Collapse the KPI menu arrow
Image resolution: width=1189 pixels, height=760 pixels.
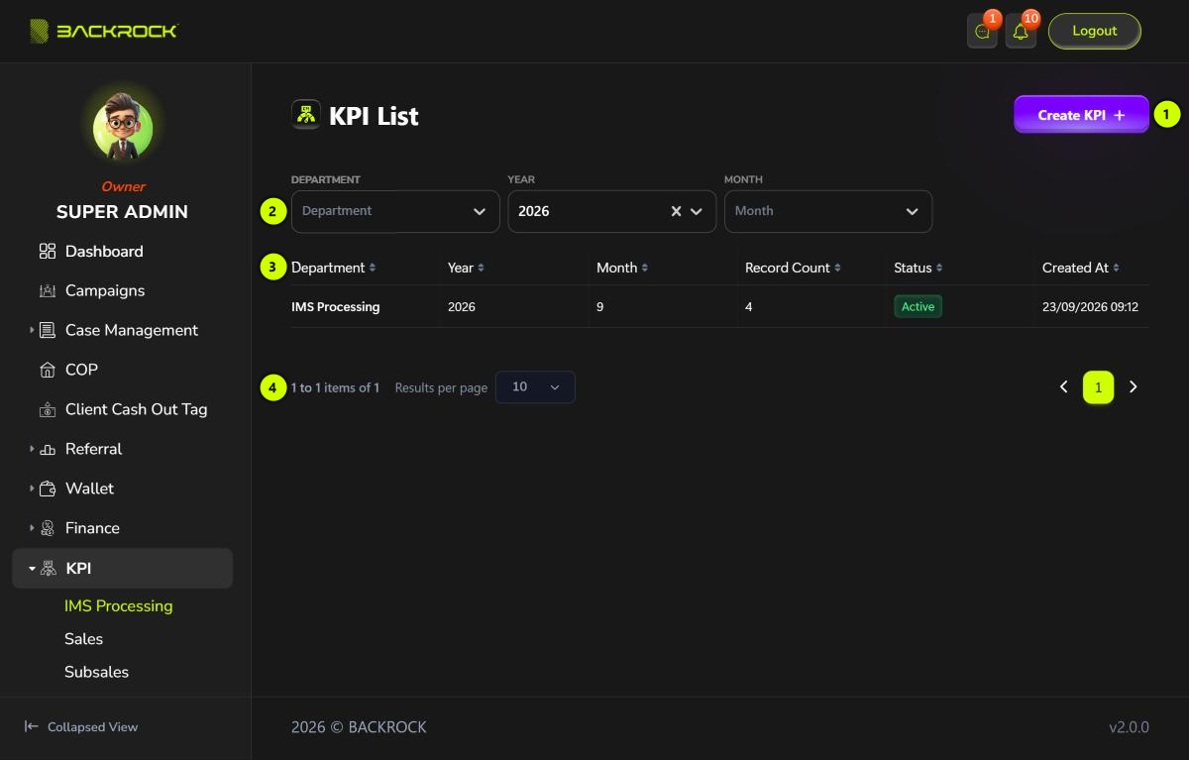point(32,569)
